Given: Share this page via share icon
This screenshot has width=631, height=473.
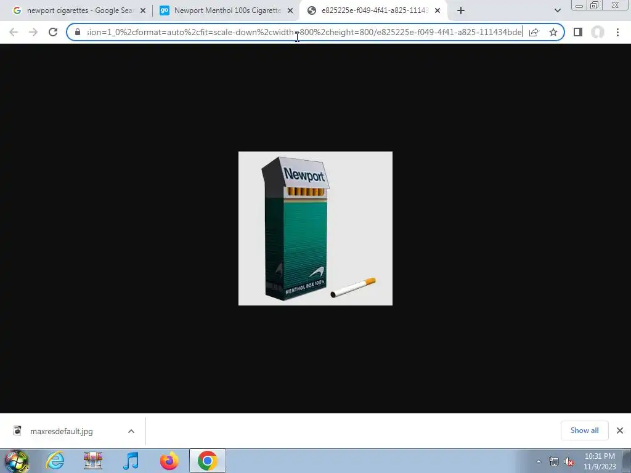Looking at the screenshot, I should (534, 32).
